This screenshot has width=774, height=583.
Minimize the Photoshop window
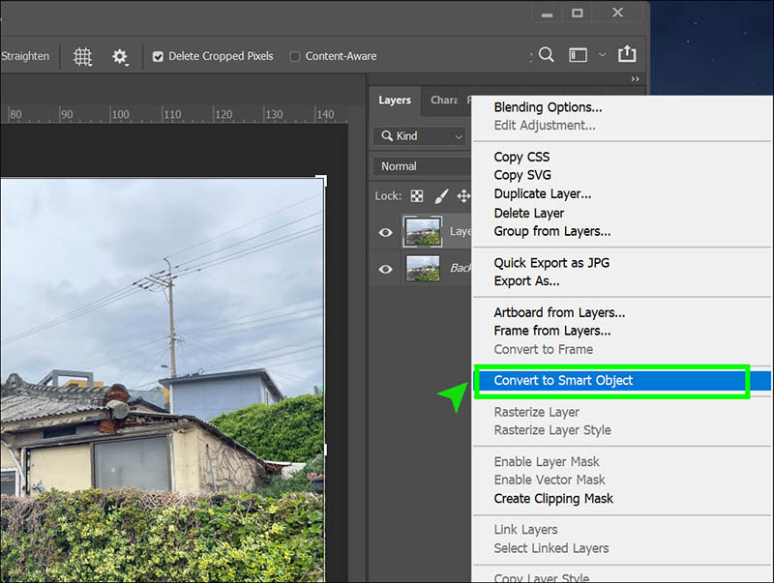547,14
